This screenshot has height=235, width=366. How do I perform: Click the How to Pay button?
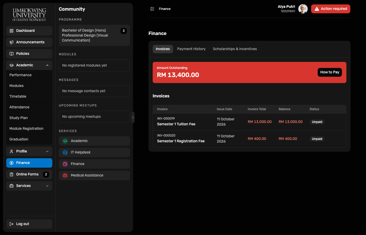[330, 72]
